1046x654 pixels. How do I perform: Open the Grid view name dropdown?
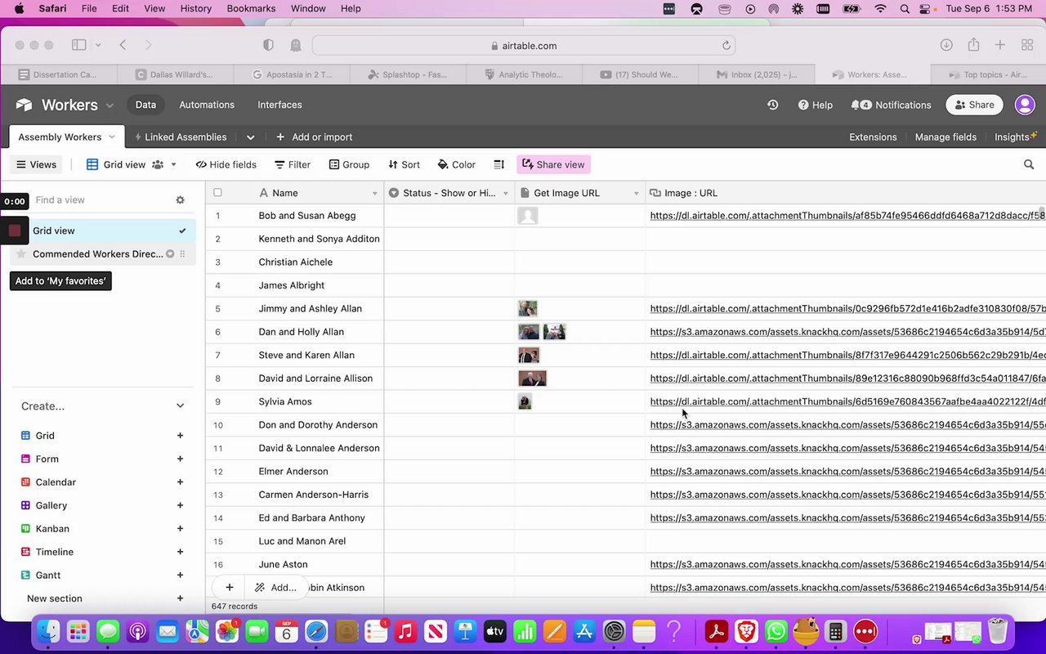coord(132,164)
